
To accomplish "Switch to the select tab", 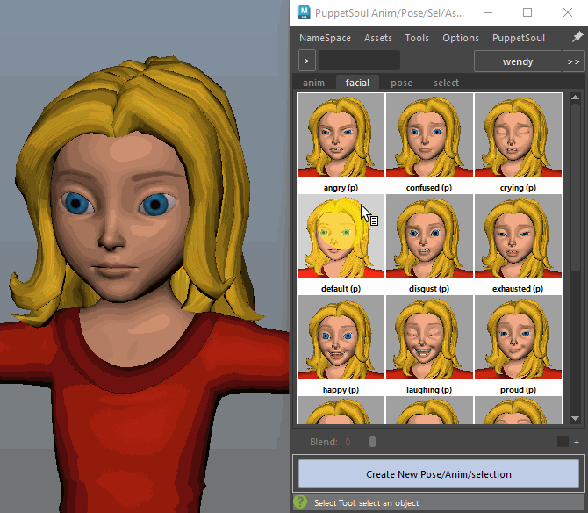I will (446, 83).
